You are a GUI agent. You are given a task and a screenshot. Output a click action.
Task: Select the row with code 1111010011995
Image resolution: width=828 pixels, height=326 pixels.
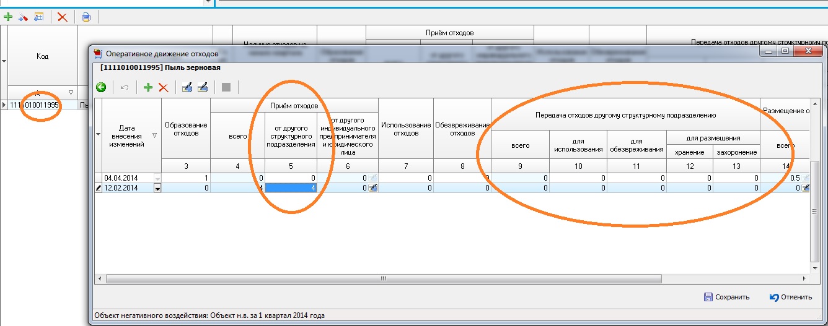(x=35, y=105)
